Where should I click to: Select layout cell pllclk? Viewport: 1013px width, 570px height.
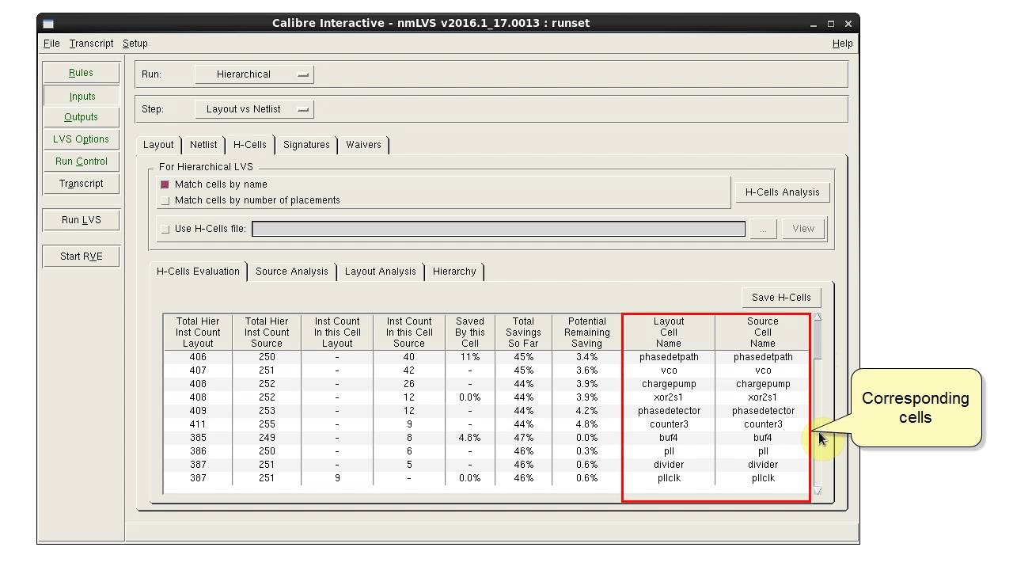[669, 478]
